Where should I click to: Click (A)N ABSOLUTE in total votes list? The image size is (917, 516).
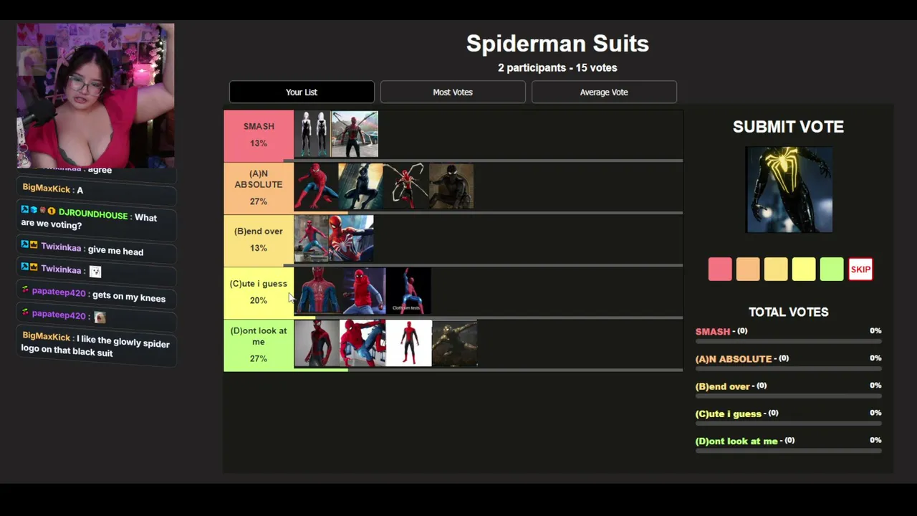point(734,358)
